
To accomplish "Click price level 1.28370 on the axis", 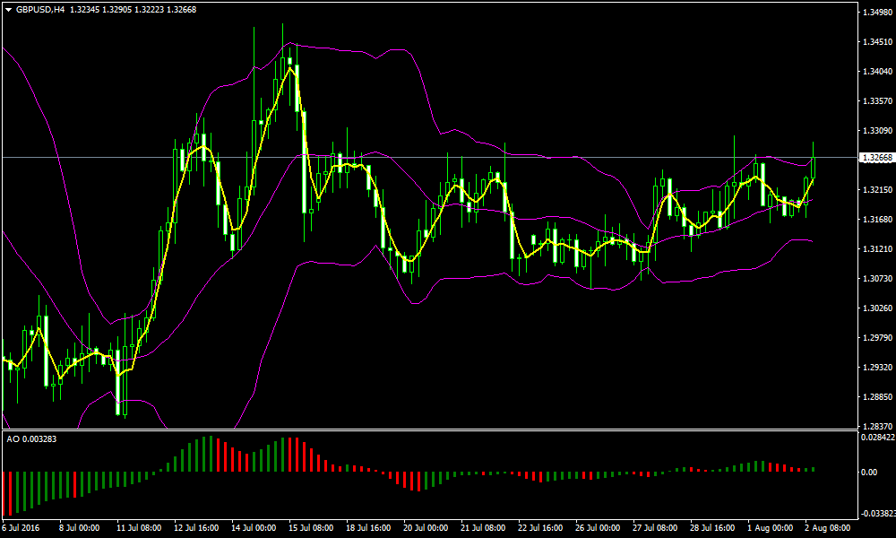I will pos(877,427).
